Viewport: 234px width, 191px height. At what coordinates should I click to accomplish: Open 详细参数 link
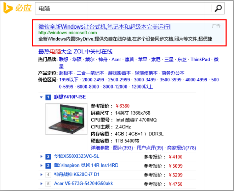tap(100, 148)
